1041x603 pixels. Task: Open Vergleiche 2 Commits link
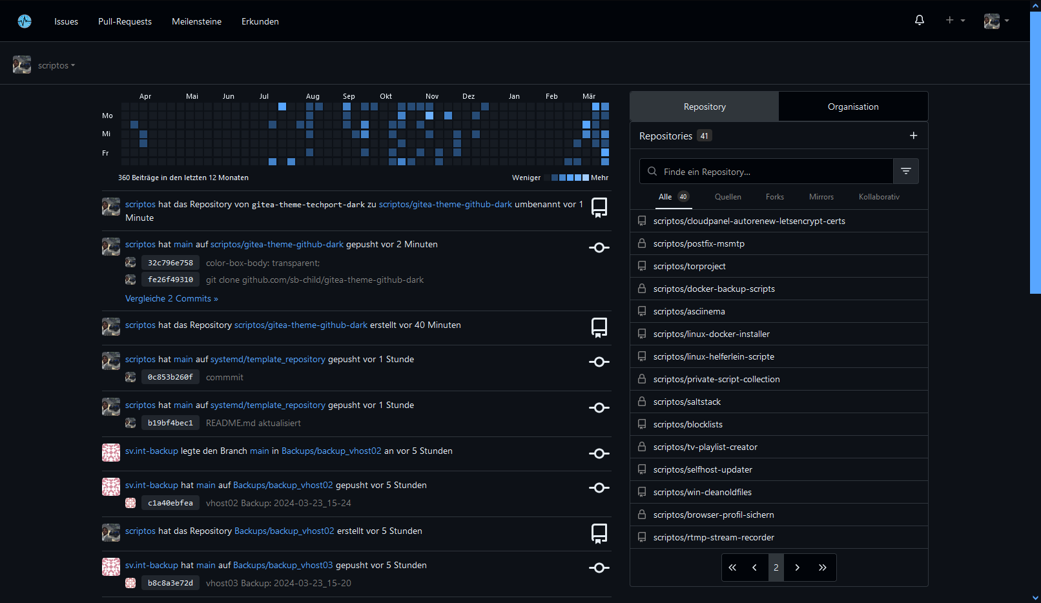pyautogui.click(x=172, y=298)
